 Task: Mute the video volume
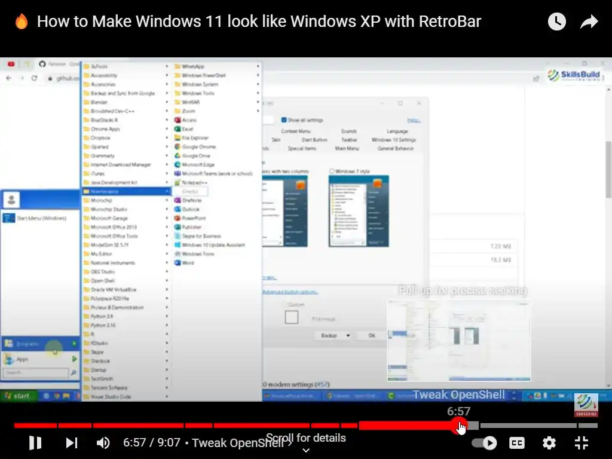(x=103, y=443)
